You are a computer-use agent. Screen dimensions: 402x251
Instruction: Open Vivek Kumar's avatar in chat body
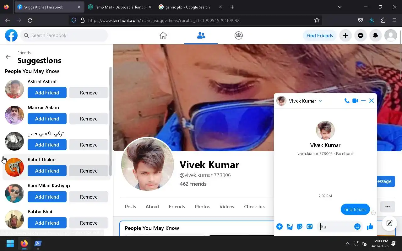[325, 130]
